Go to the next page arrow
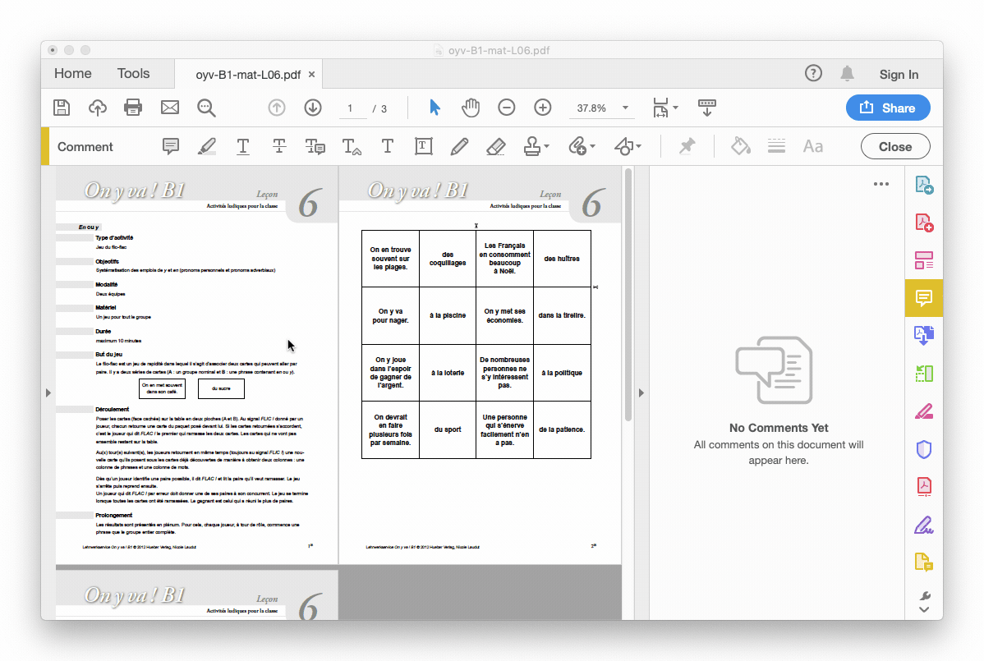Viewport: 984px width, 661px height. [x=312, y=108]
